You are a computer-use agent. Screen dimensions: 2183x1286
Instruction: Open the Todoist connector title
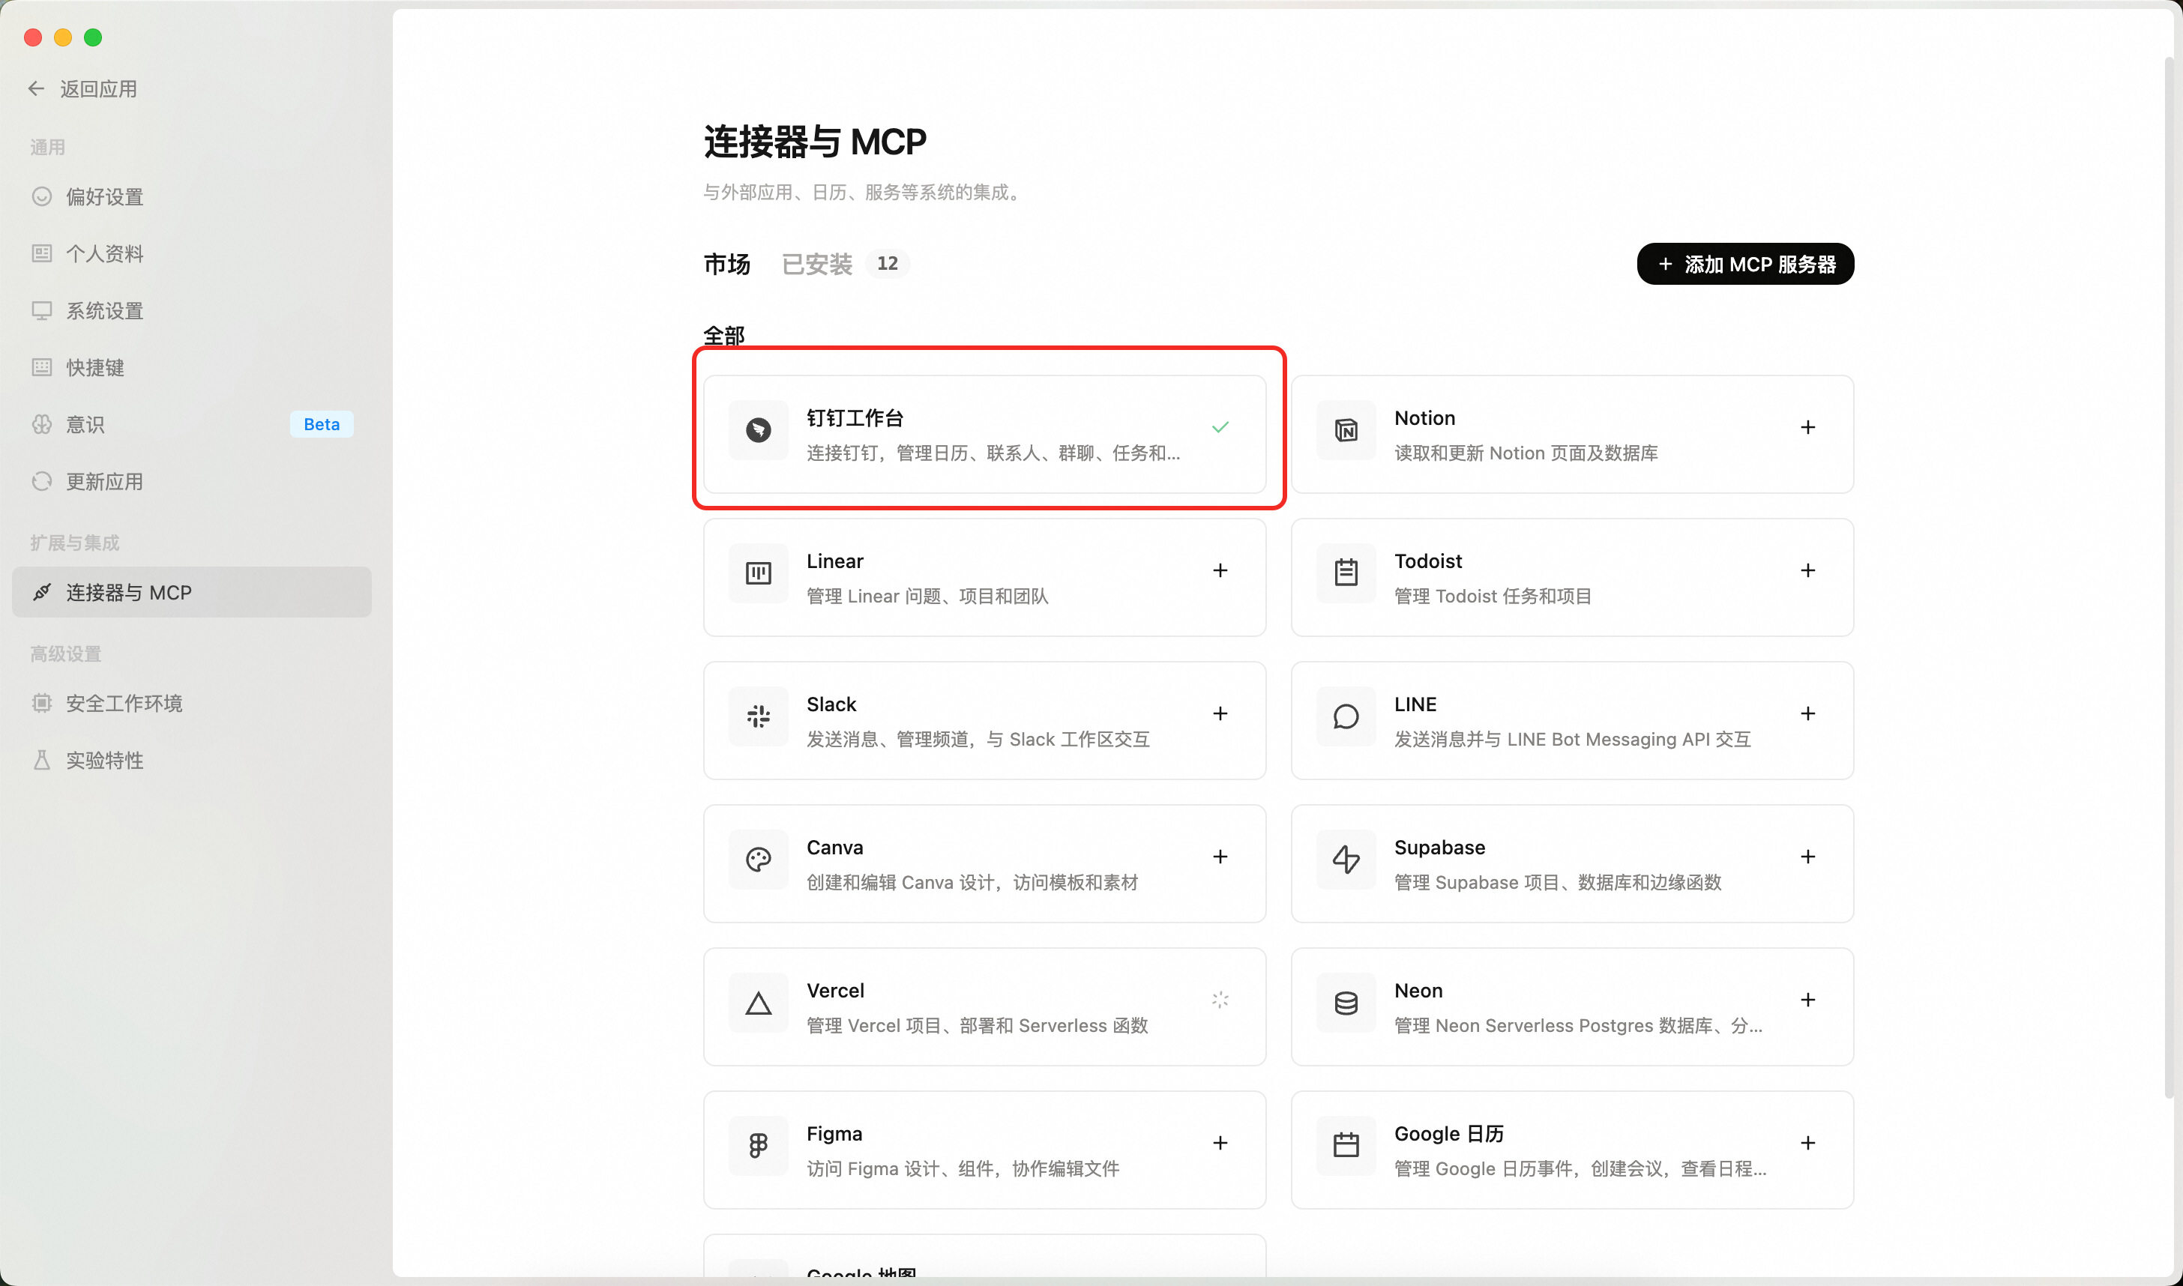pyautogui.click(x=1428, y=561)
